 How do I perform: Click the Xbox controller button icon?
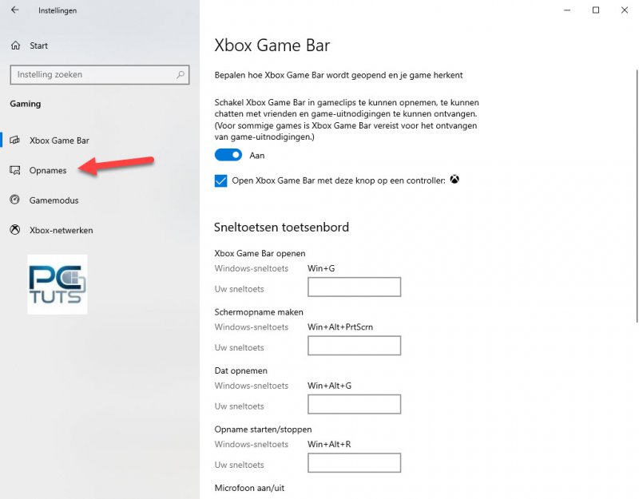[454, 179]
